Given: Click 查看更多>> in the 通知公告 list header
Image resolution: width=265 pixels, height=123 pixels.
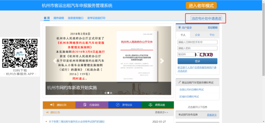Looking at the screenshot, I should point(162,112).
